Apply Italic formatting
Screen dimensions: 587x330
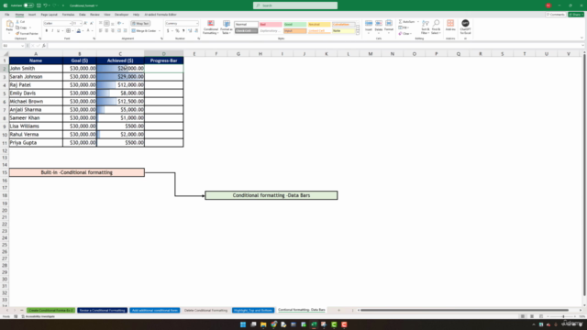(x=52, y=30)
